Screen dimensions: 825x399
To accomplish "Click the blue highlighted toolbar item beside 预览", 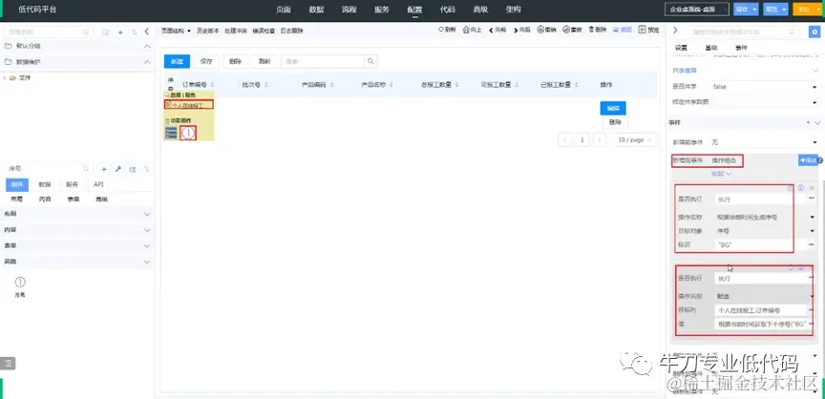I will [623, 30].
